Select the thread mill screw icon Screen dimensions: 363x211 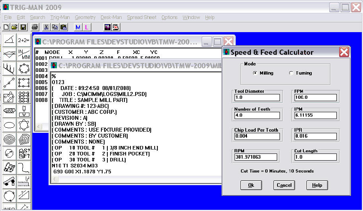coord(9,111)
